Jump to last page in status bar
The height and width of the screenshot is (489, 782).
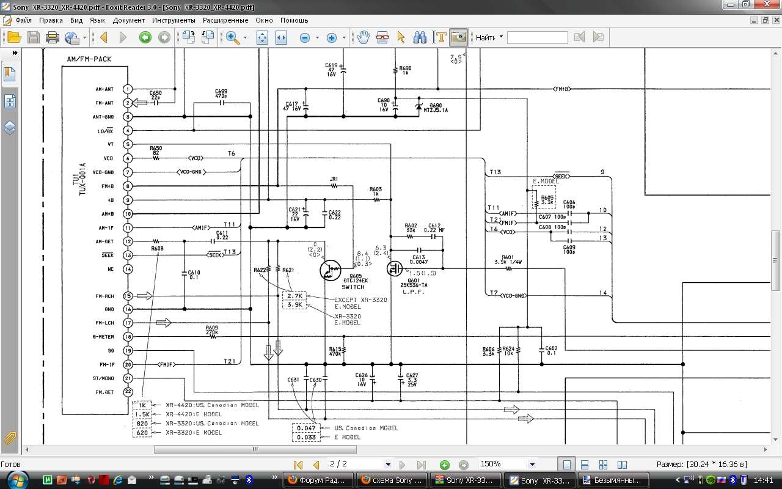coord(421,465)
